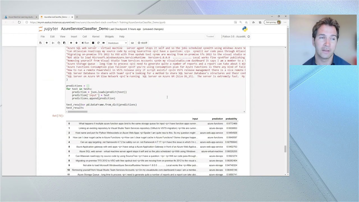Restart kernel and run all fast-forward icon
The height and width of the screenshot is (202, 359).
pyautogui.click(x=103, y=43)
